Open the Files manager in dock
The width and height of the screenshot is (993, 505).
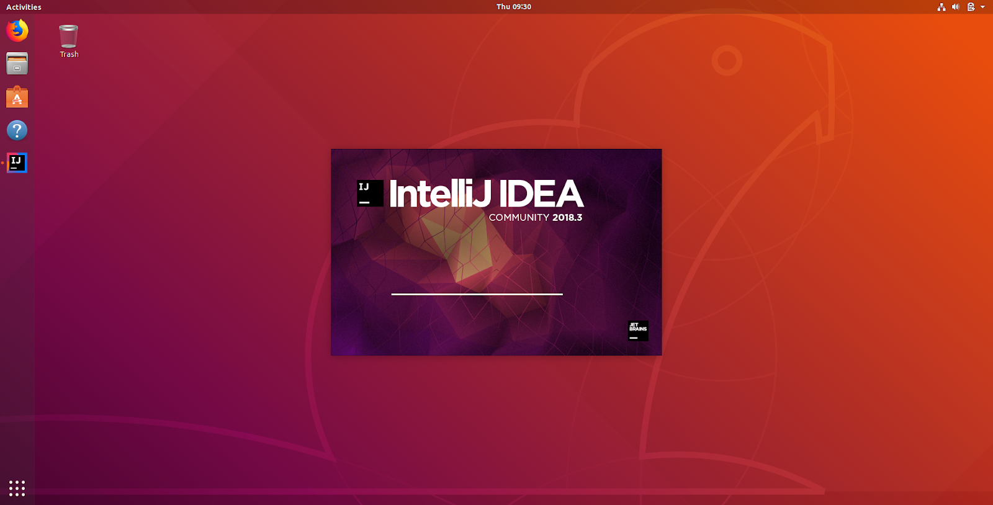[x=17, y=63]
